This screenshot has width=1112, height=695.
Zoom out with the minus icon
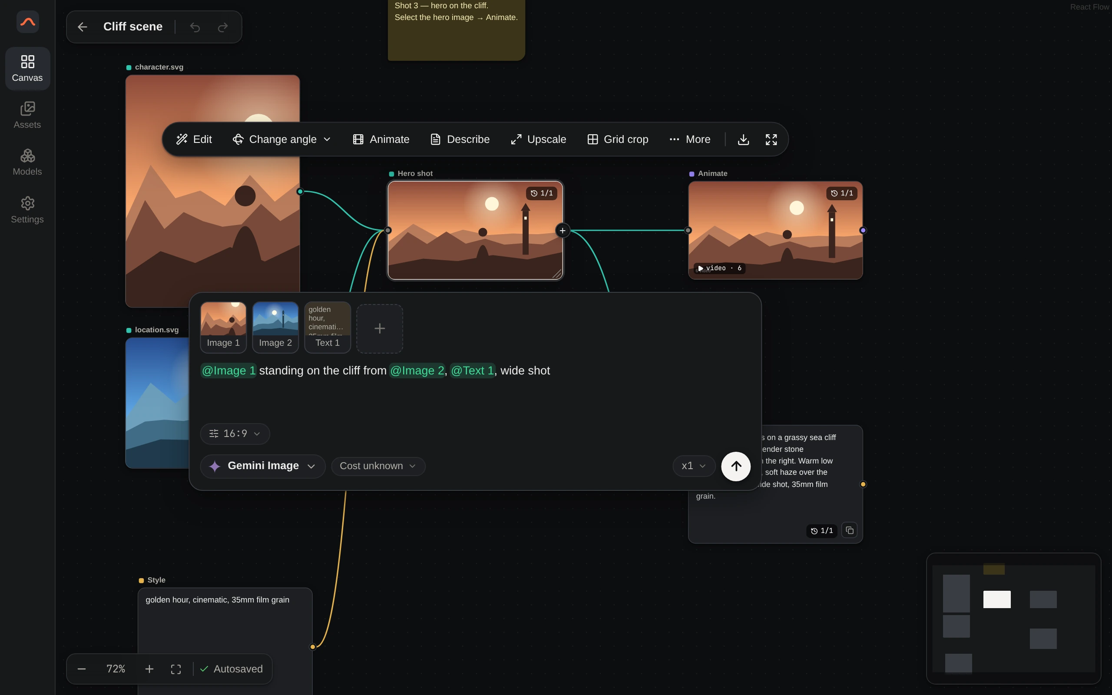coord(82,669)
